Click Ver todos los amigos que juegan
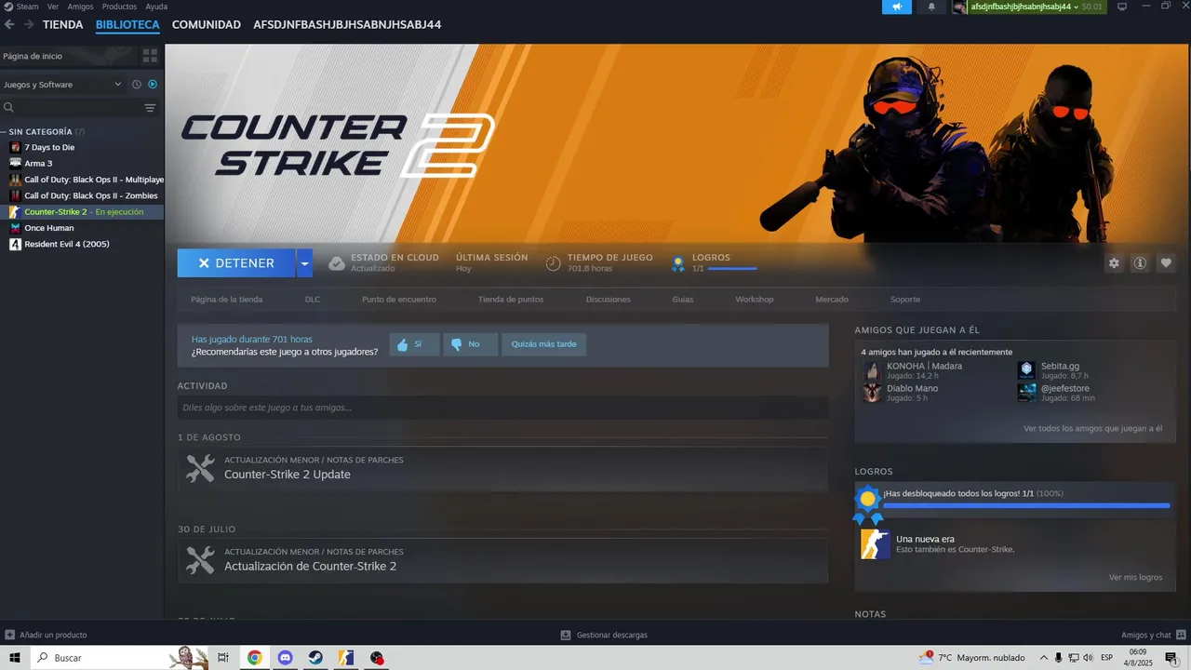1191x670 pixels. click(1092, 429)
